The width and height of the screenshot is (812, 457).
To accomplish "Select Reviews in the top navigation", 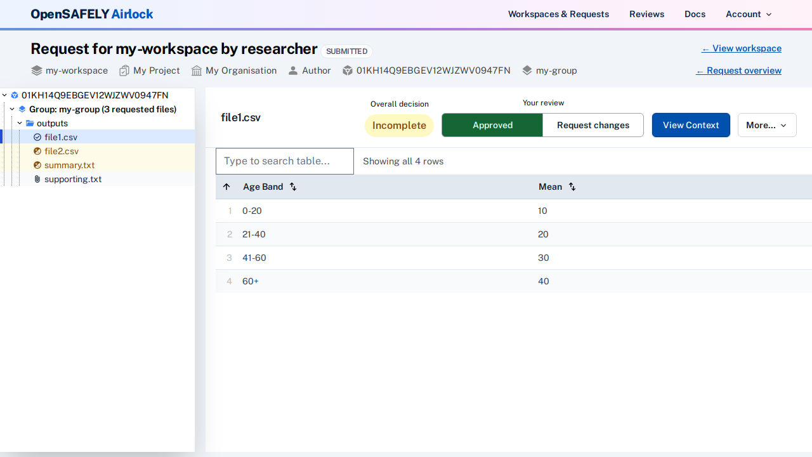I will 646,14.
